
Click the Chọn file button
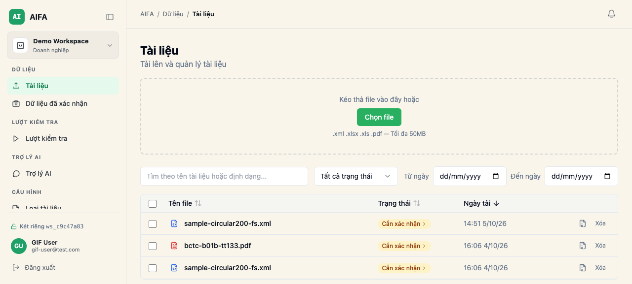click(379, 117)
